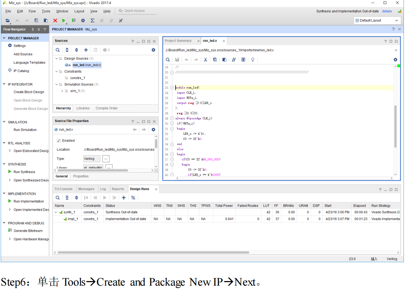The width and height of the screenshot is (407, 294).
Task: Click the details link for out-of-date status
Action: [x=387, y=11]
